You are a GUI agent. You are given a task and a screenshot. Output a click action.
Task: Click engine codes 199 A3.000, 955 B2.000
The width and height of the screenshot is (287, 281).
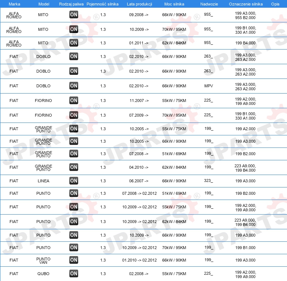[245, 15]
